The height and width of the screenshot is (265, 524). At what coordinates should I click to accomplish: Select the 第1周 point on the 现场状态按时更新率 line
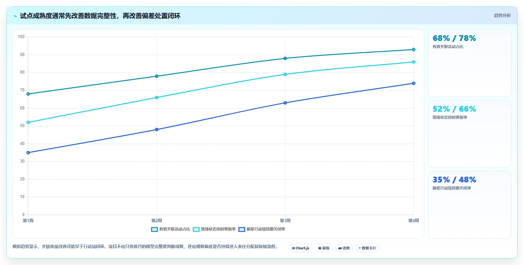click(x=28, y=123)
